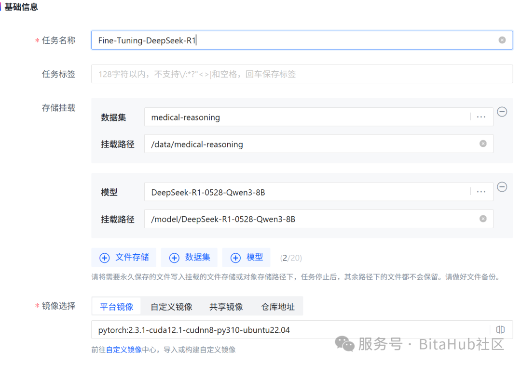Viewport: 521px width, 365px height.
Task: Switch to the 自定义镜像 tab
Action: [x=171, y=307]
